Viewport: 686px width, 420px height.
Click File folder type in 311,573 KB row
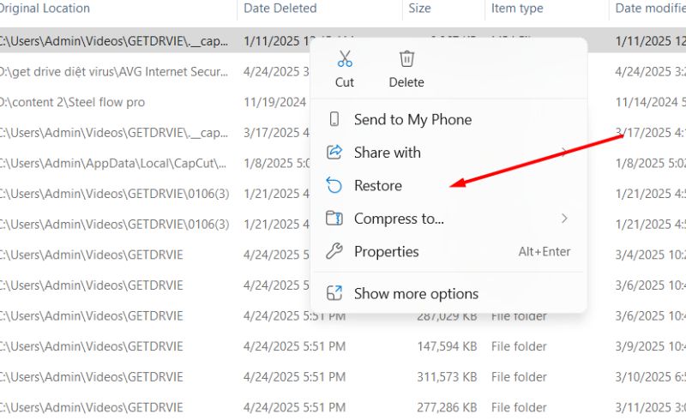[x=519, y=376]
